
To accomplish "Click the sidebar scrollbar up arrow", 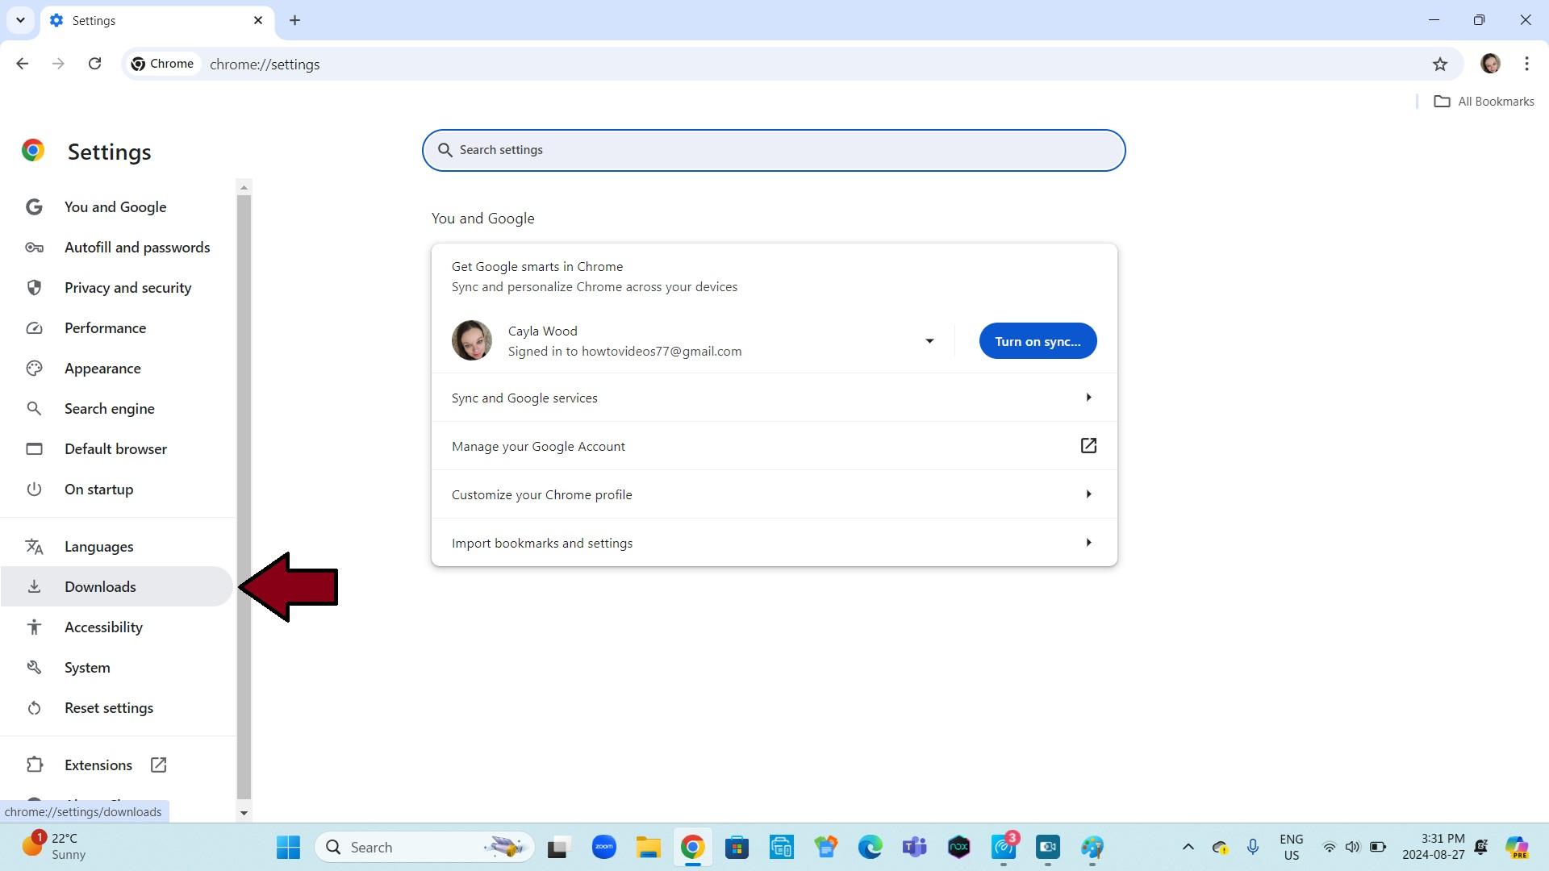I will tap(244, 188).
